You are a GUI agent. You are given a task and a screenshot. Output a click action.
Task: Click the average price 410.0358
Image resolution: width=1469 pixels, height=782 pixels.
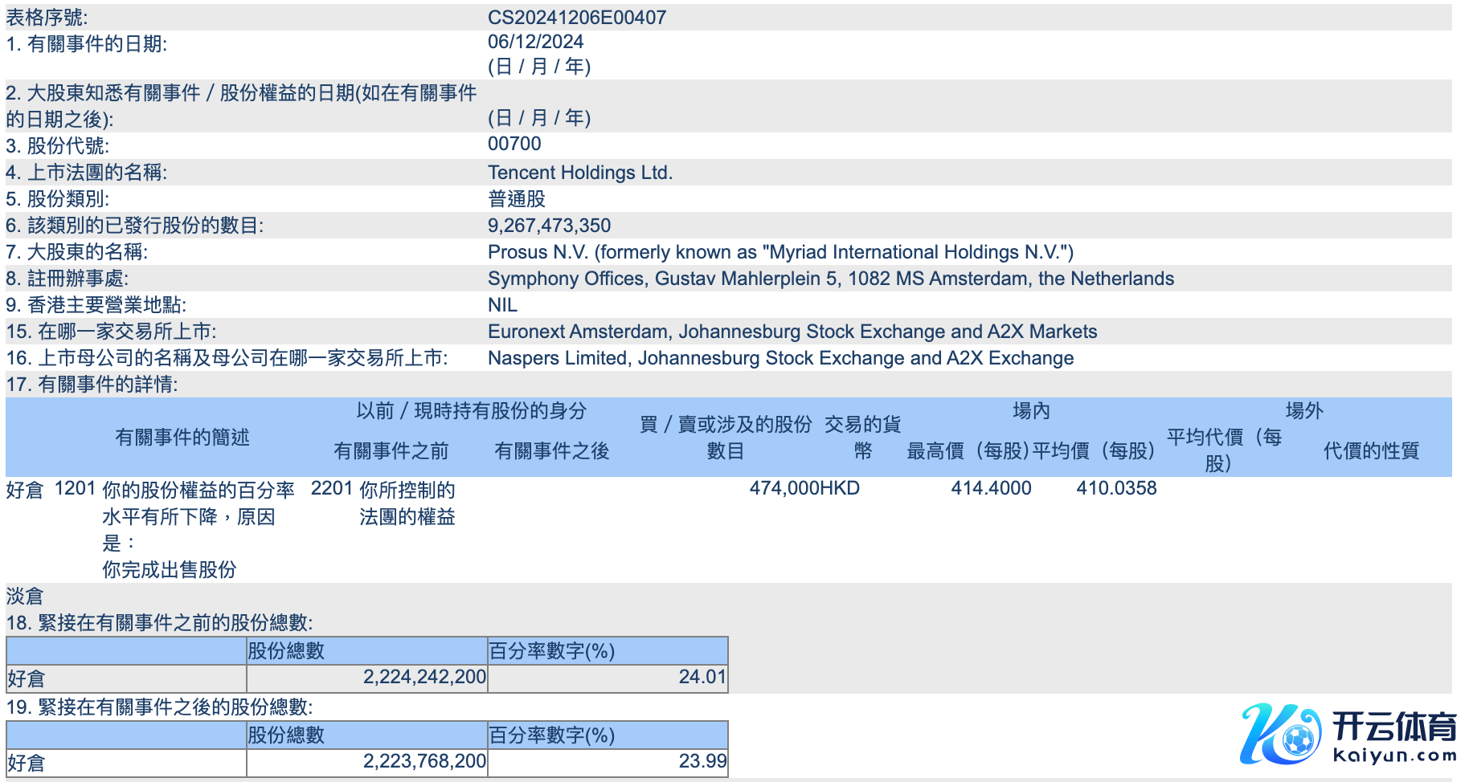point(1116,488)
